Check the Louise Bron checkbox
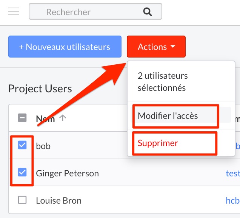 pyautogui.click(x=22, y=200)
